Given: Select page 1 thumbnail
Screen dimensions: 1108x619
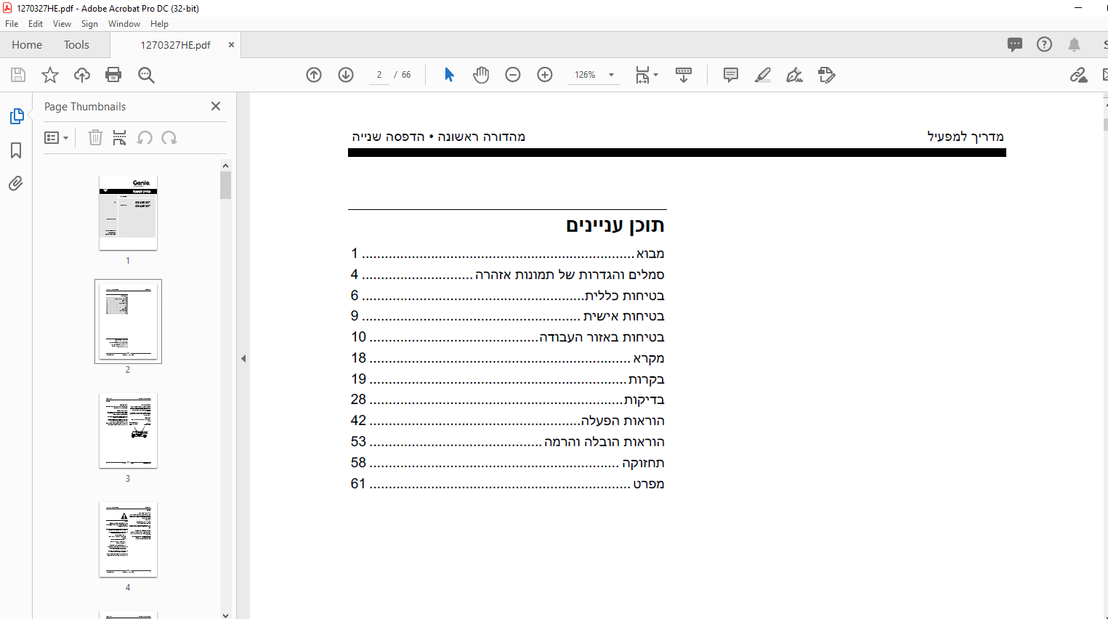Looking at the screenshot, I should [x=128, y=213].
